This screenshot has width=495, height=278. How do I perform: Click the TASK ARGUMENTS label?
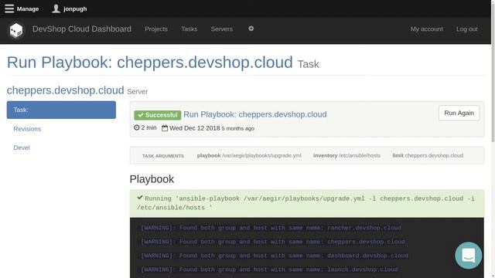point(163,156)
